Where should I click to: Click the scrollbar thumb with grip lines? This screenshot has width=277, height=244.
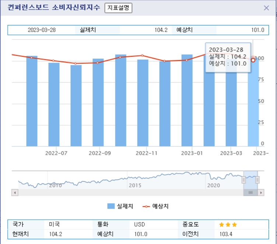point(250,192)
